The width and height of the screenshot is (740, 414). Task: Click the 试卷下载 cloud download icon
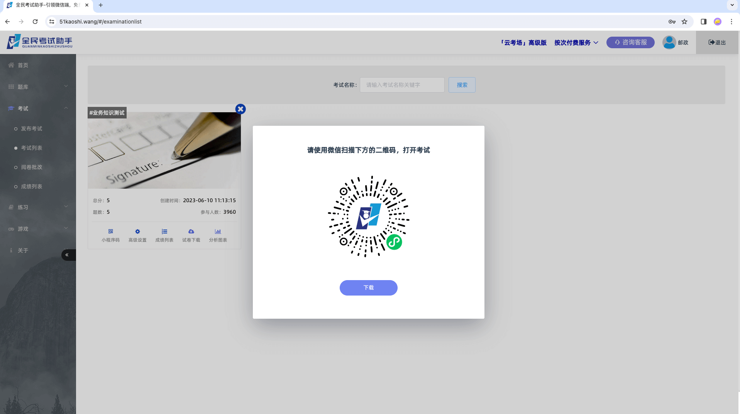pyautogui.click(x=191, y=232)
